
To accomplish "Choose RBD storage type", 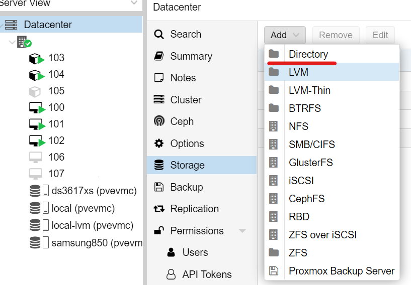I will pyautogui.click(x=332, y=216).
